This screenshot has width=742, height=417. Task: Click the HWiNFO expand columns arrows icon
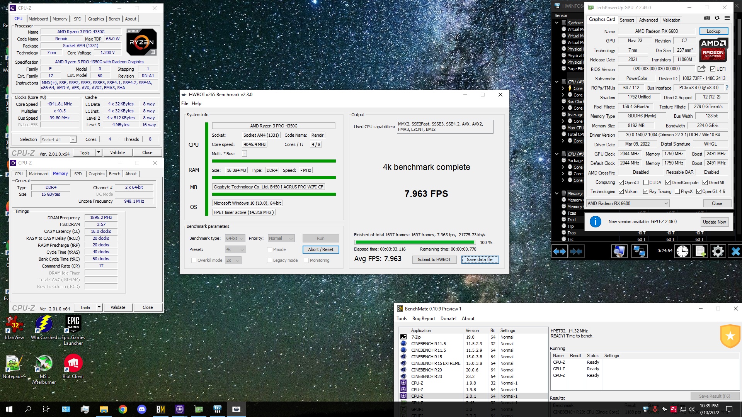559,252
